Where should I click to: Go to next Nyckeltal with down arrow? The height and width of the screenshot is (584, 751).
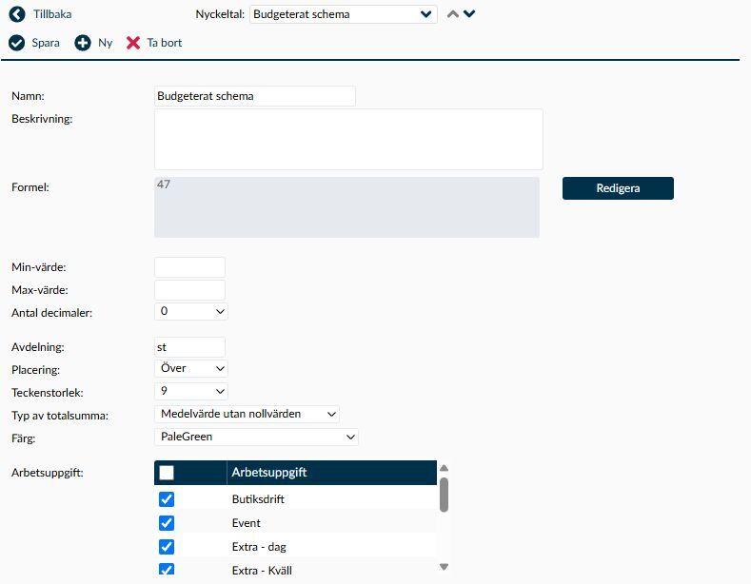(x=469, y=14)
